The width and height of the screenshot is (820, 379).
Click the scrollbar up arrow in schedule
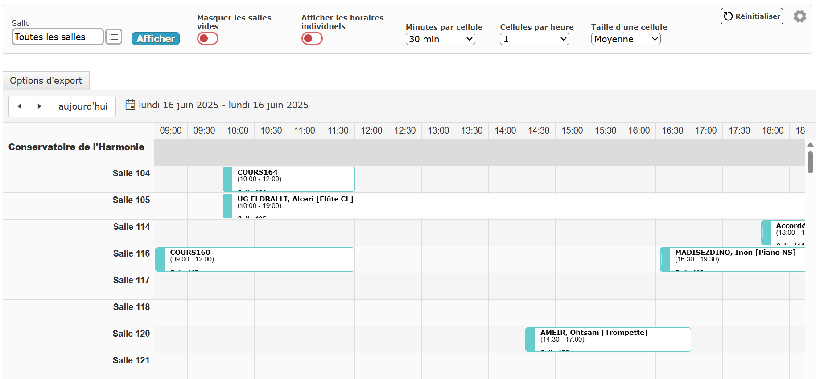pos(810,145)
